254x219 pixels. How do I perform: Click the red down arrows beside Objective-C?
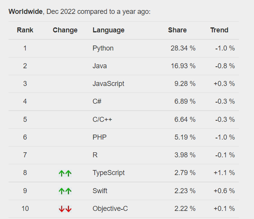[65, 209]
